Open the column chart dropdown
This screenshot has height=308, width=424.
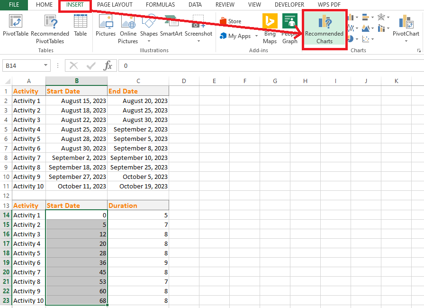(x=357, y=17)
